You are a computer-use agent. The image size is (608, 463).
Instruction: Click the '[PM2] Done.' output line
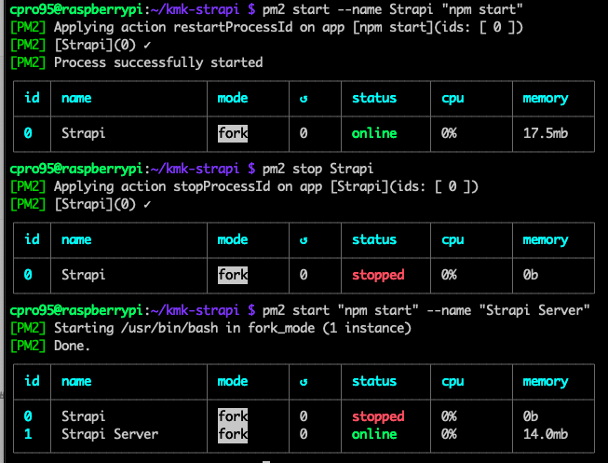pyautogui.click(x=50, y=346)
